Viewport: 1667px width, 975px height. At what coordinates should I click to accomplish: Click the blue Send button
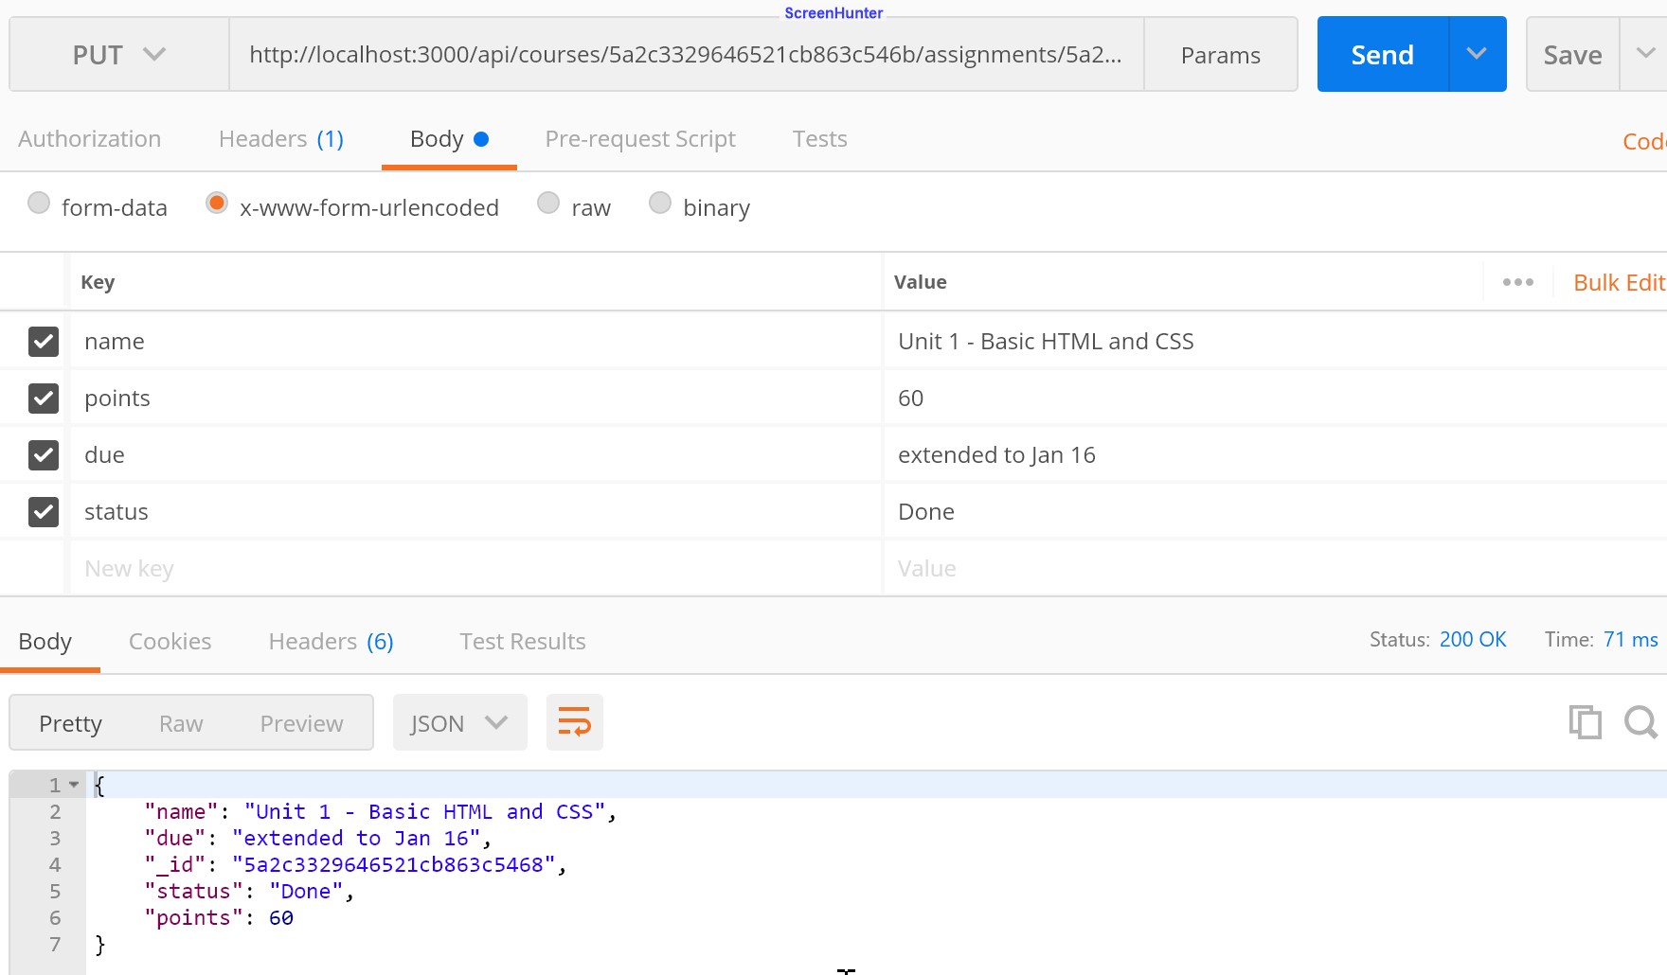click(x=1383, y=54)
